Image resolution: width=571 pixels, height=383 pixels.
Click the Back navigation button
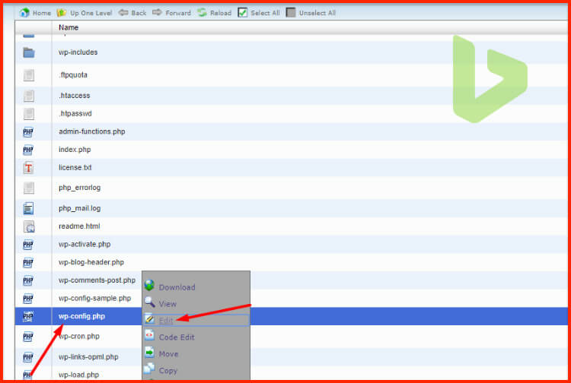pyautogui.click(x=132, y=13)
